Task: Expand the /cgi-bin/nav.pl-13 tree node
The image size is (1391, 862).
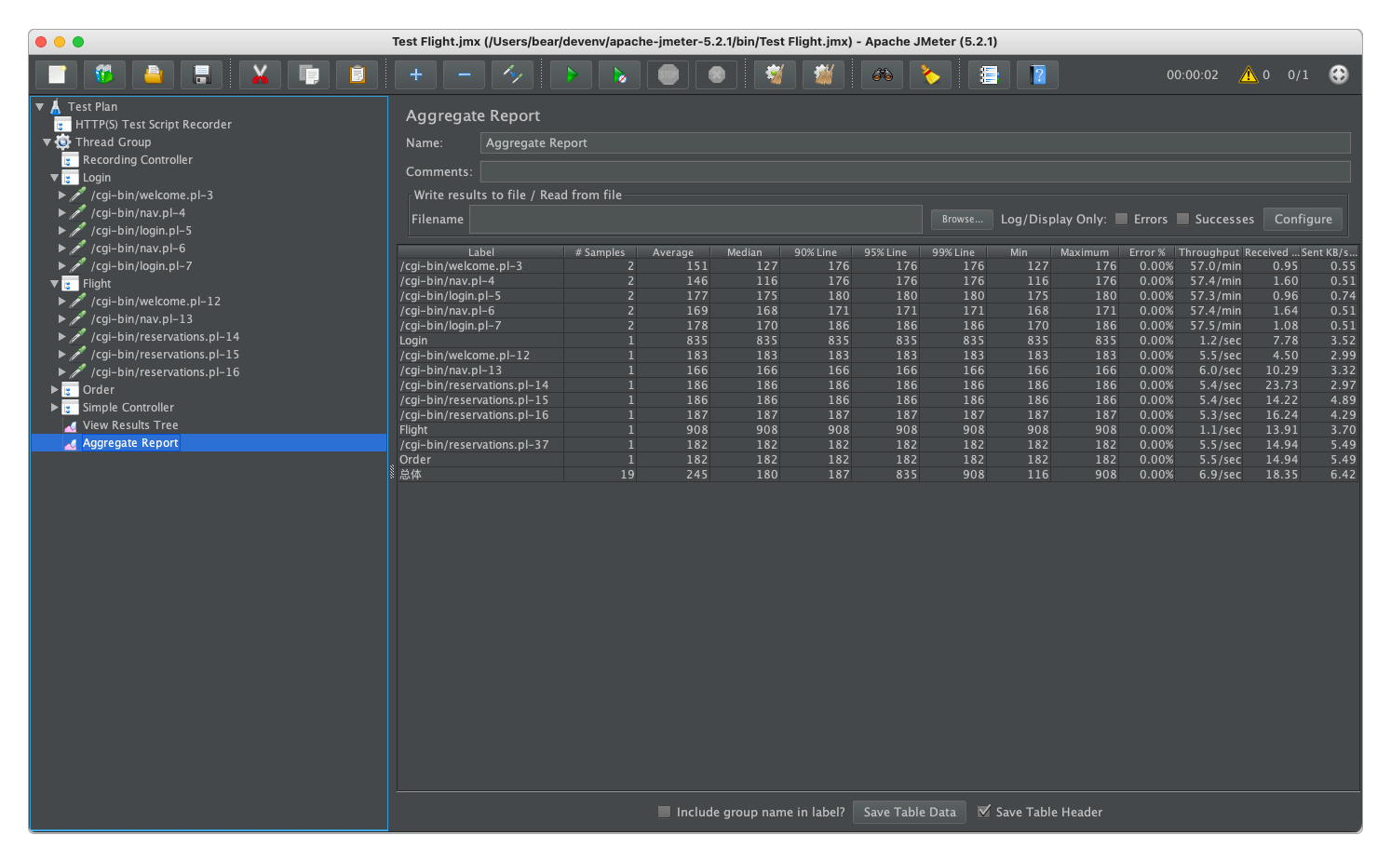Action: [62, 319]
